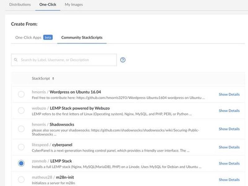Click the 'Wordpress on Ubuntu 16.04' title

(75, 92)
